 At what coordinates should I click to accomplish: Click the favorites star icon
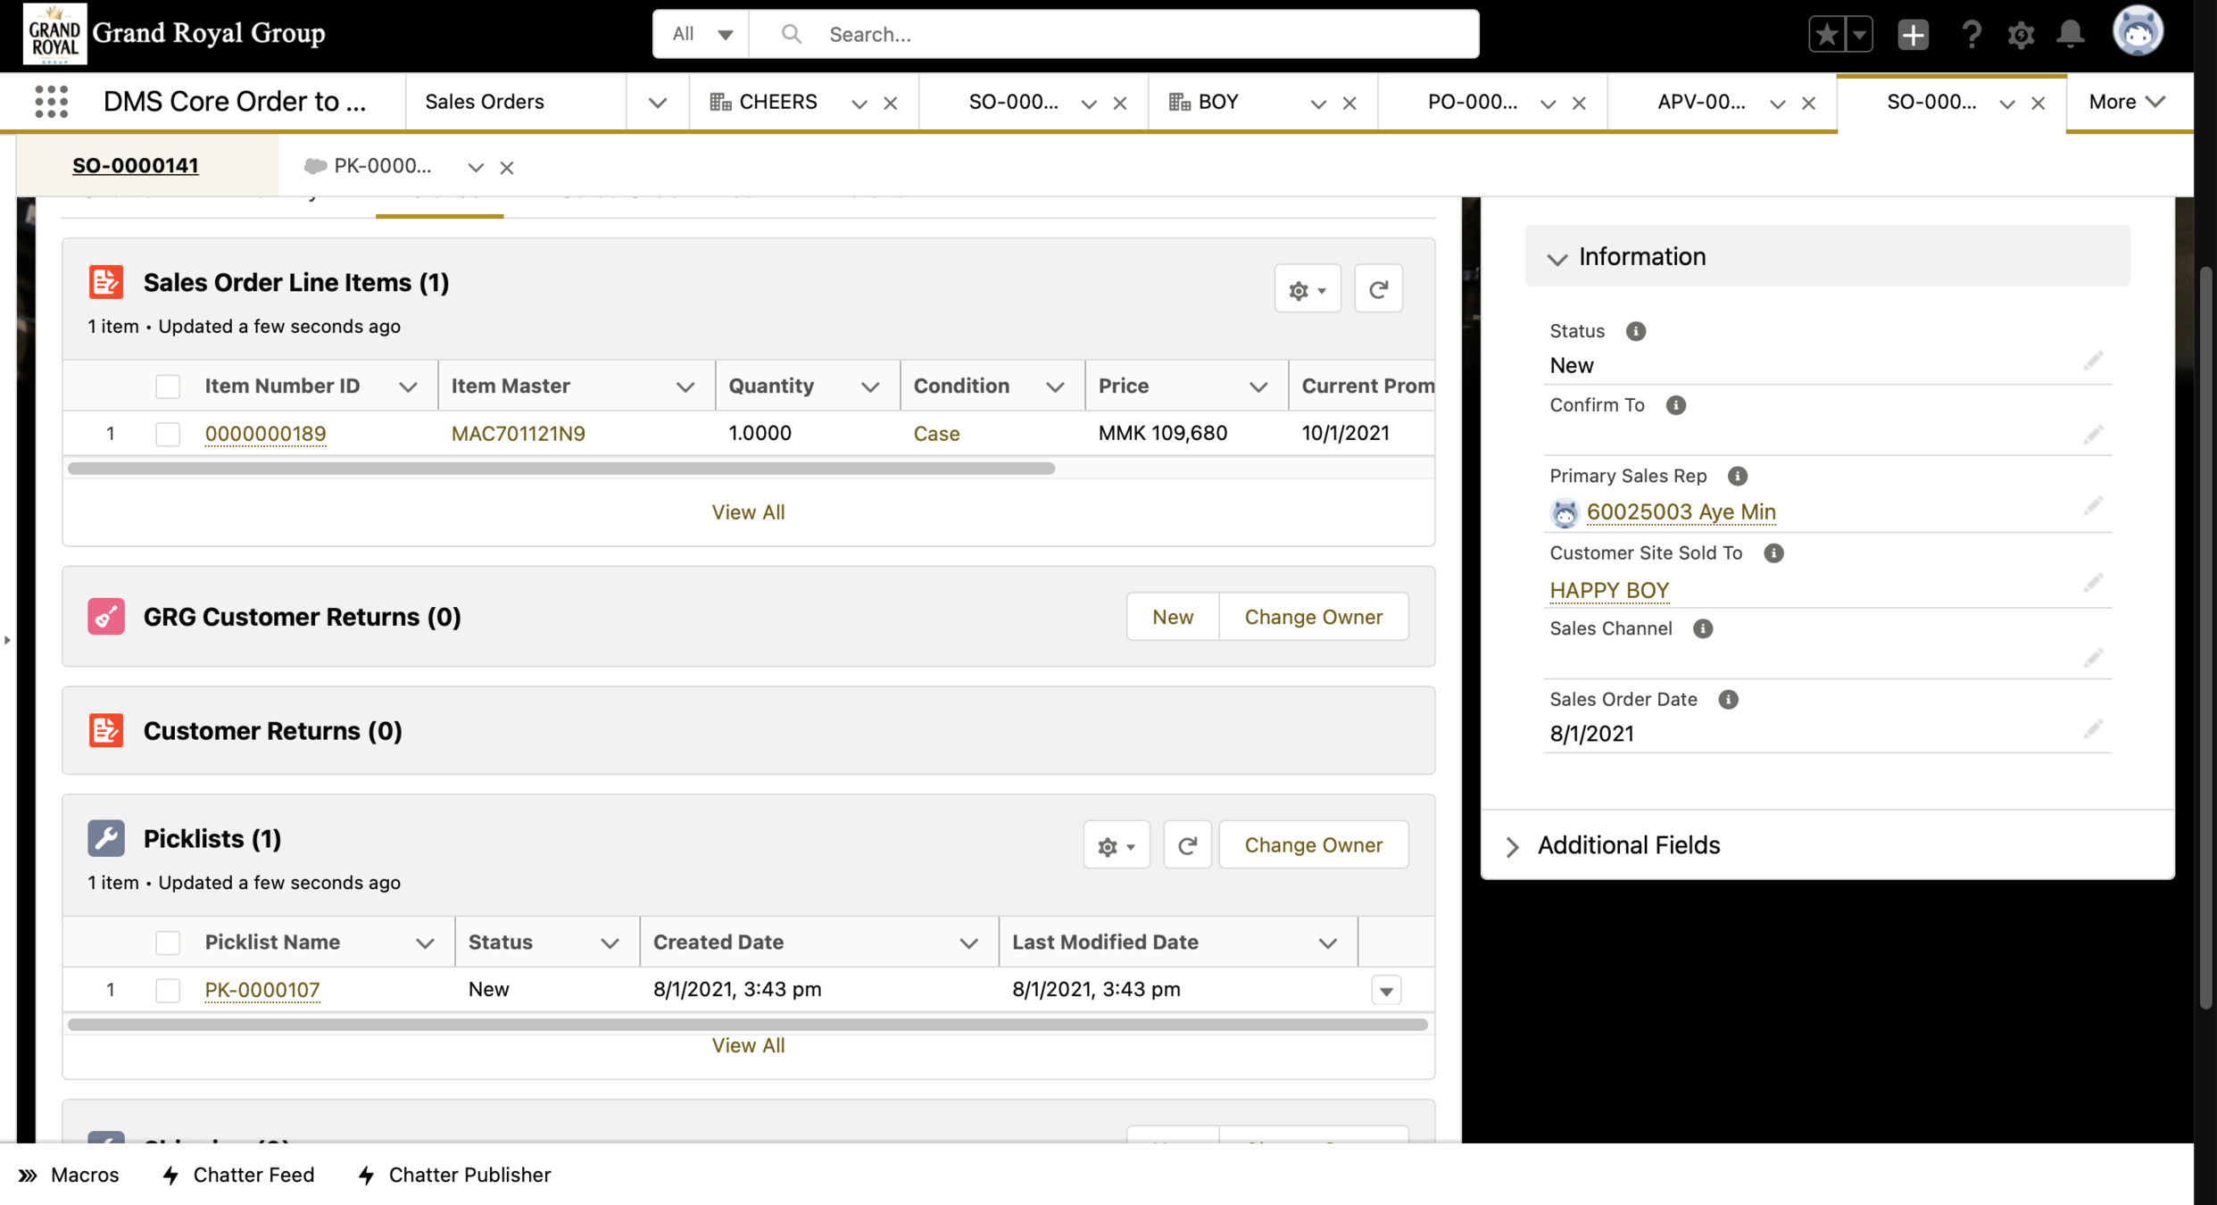click(1827, 34)
